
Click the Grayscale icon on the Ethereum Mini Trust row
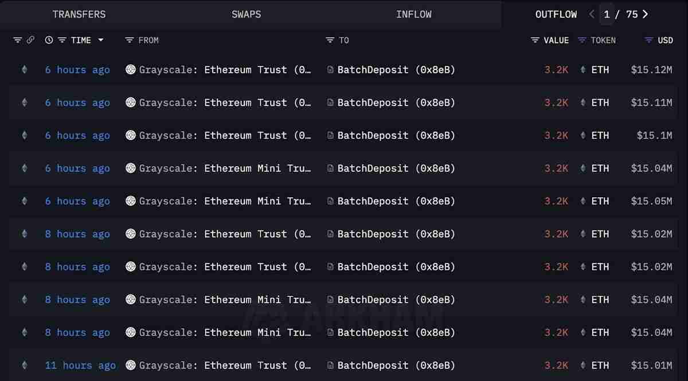coord(130,168)
